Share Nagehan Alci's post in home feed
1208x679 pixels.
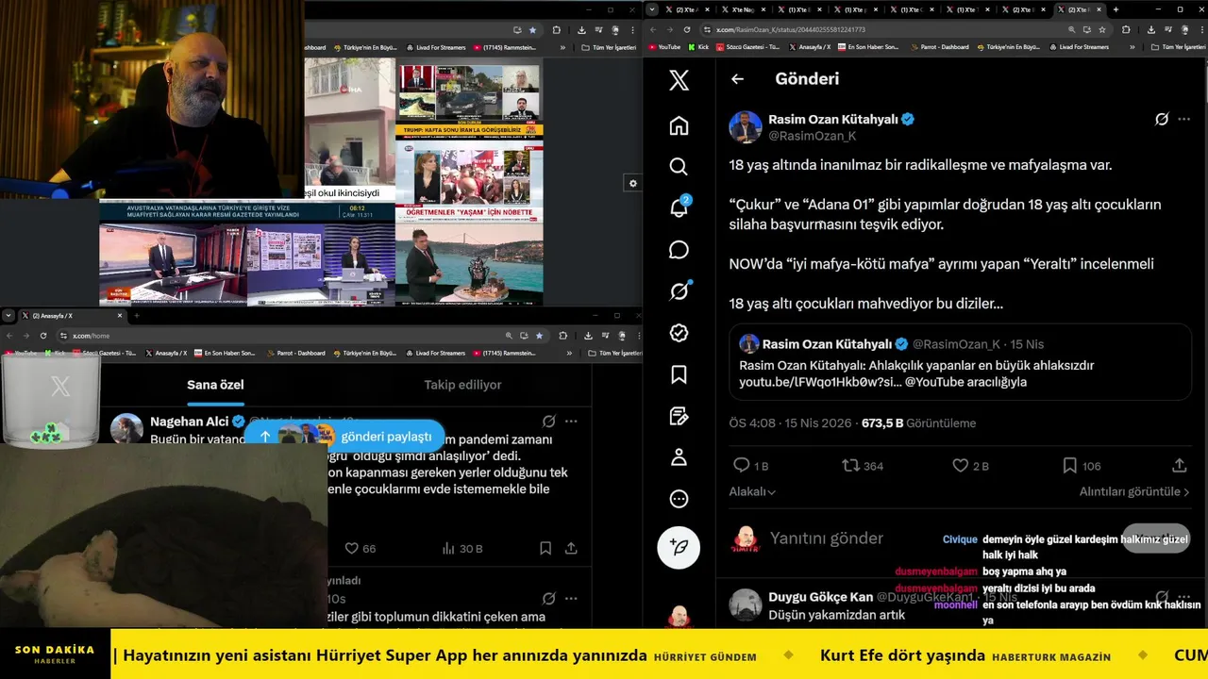tap(571, 548)
